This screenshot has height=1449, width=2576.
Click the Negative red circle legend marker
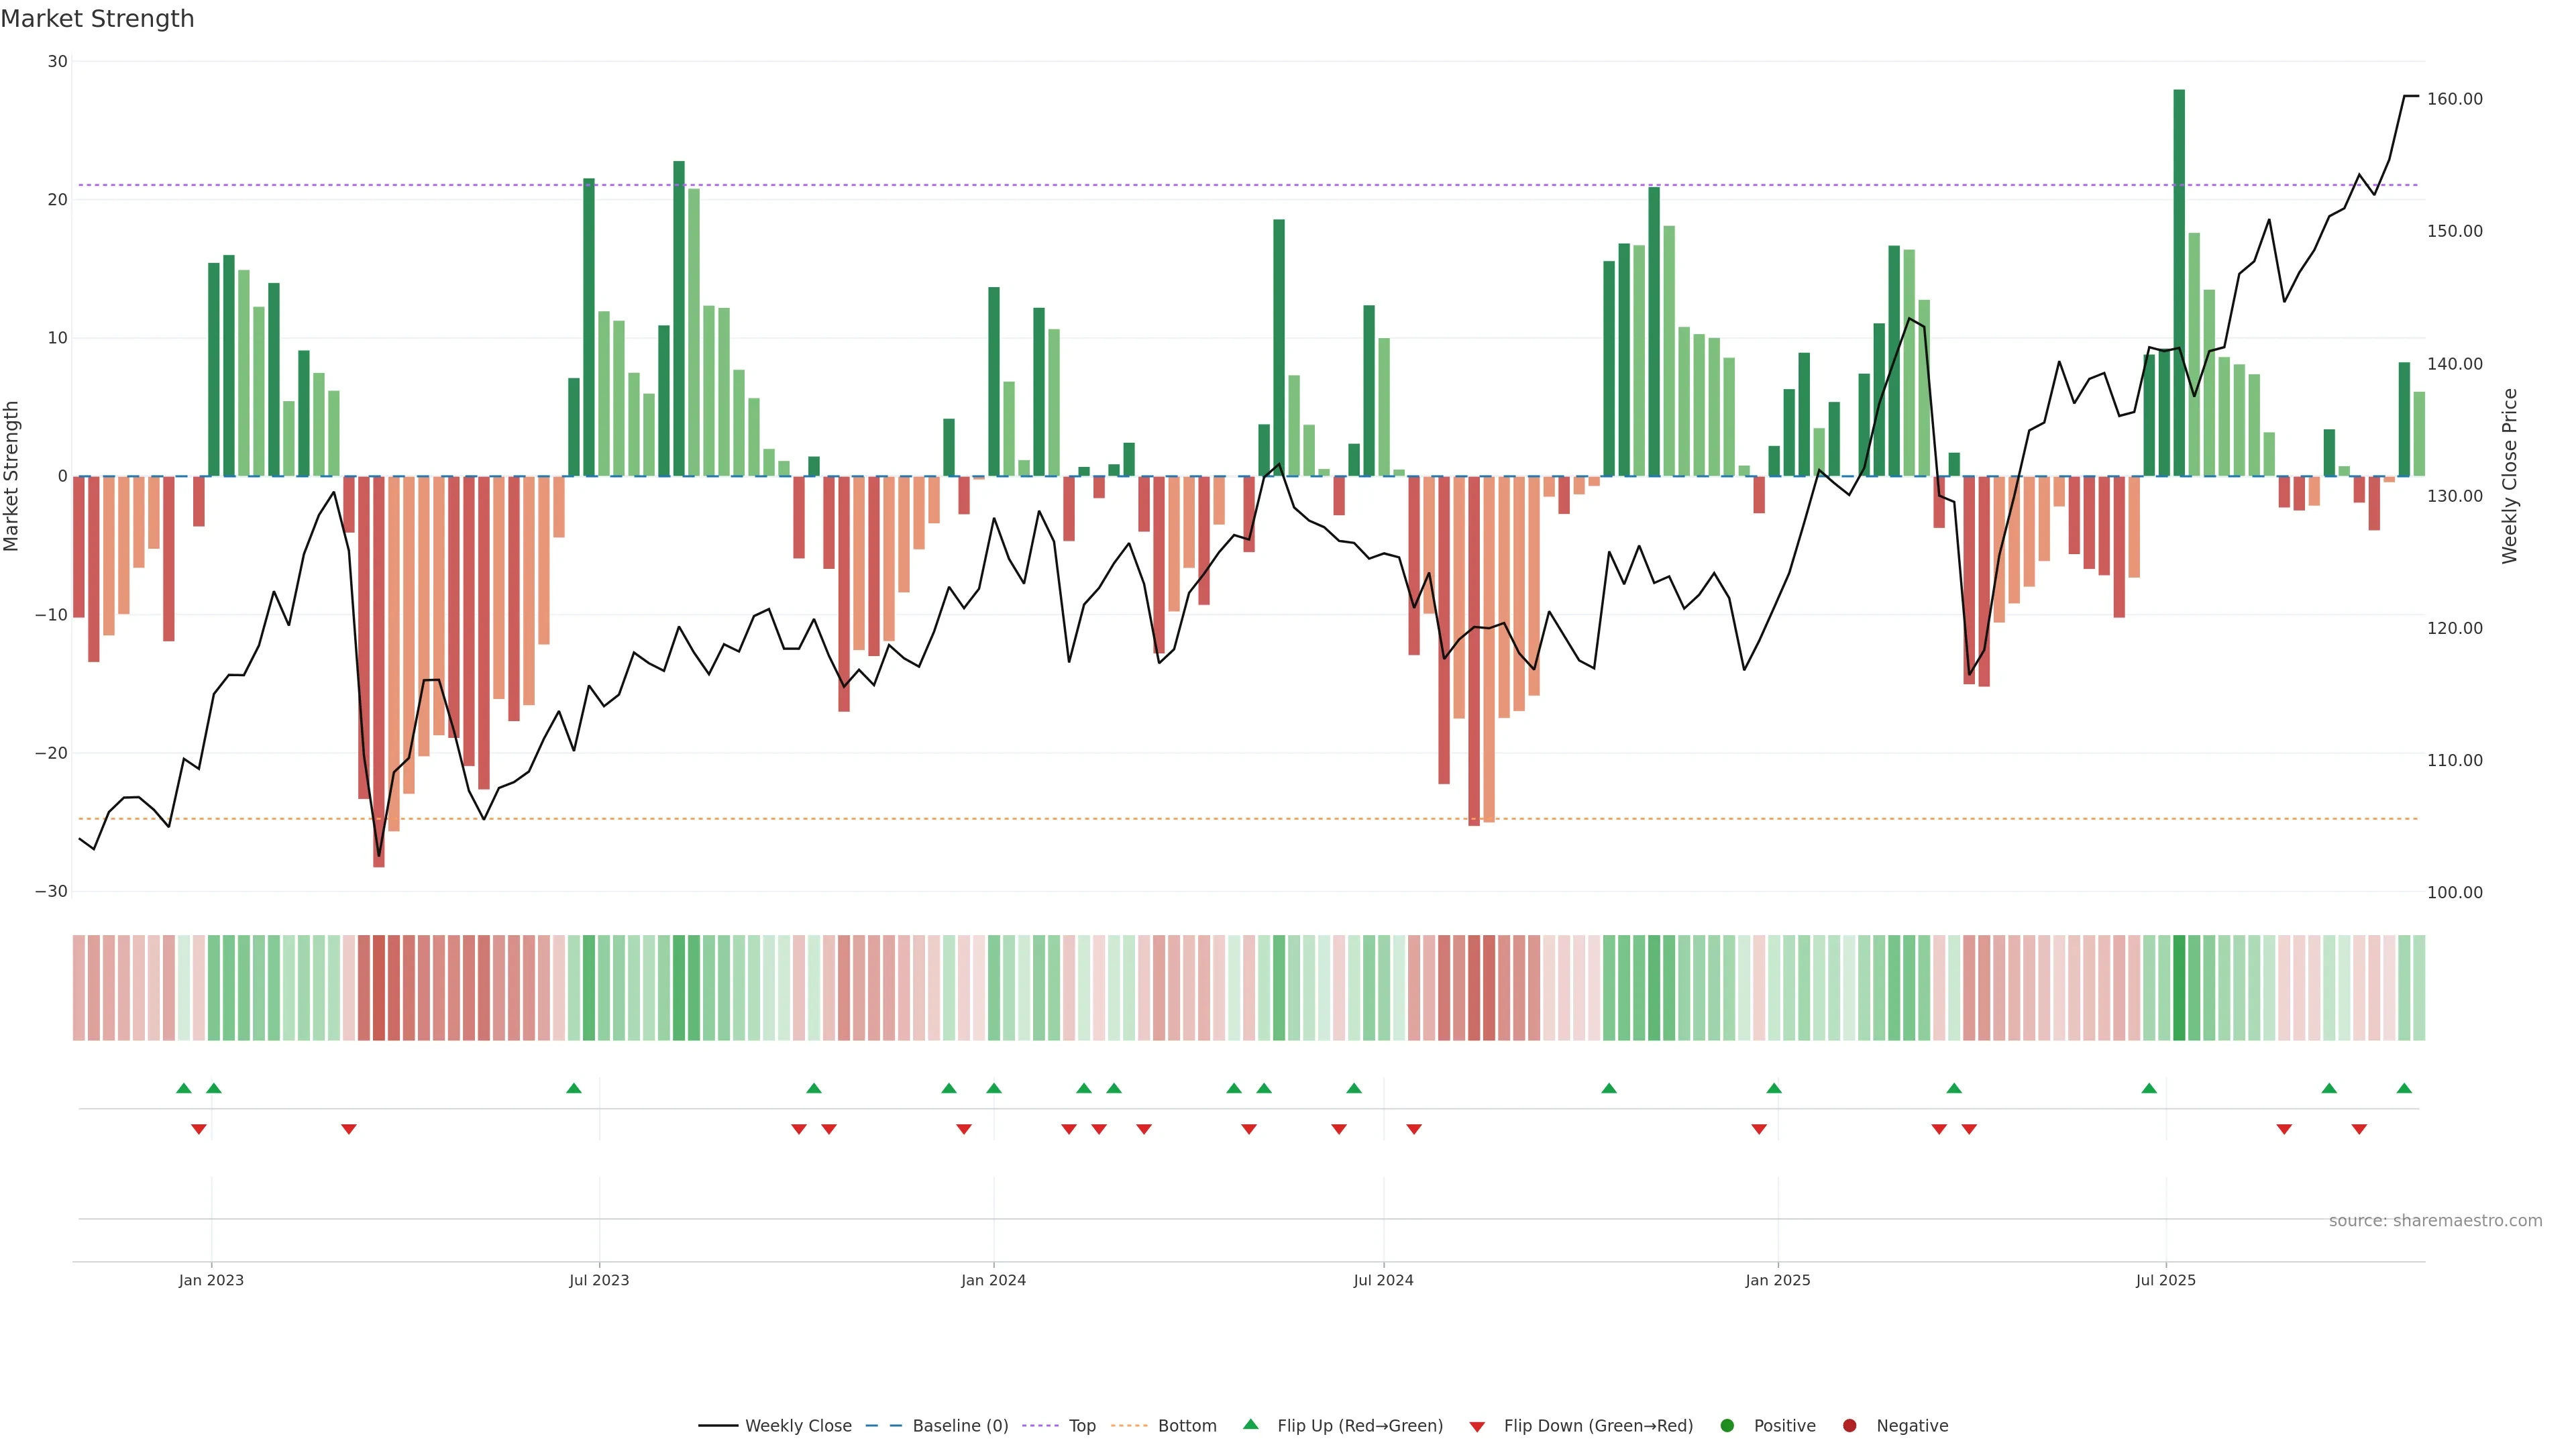coord(1849,1425)
